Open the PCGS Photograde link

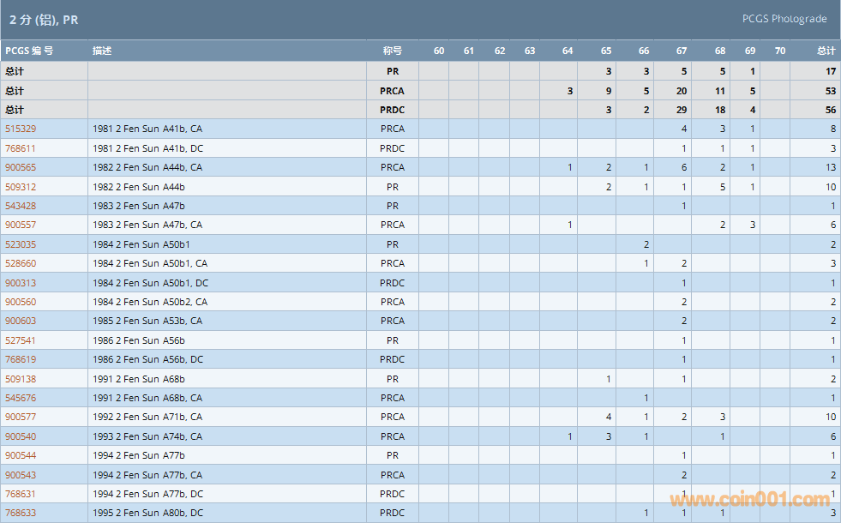pos(784,19)
